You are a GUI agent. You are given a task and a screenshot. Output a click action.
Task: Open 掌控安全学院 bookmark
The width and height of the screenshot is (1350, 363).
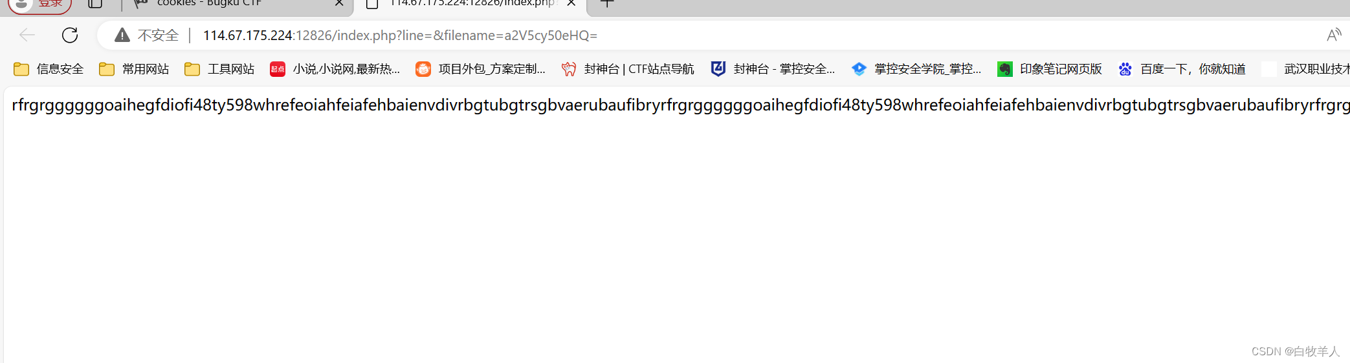click(x=916, y=69)
